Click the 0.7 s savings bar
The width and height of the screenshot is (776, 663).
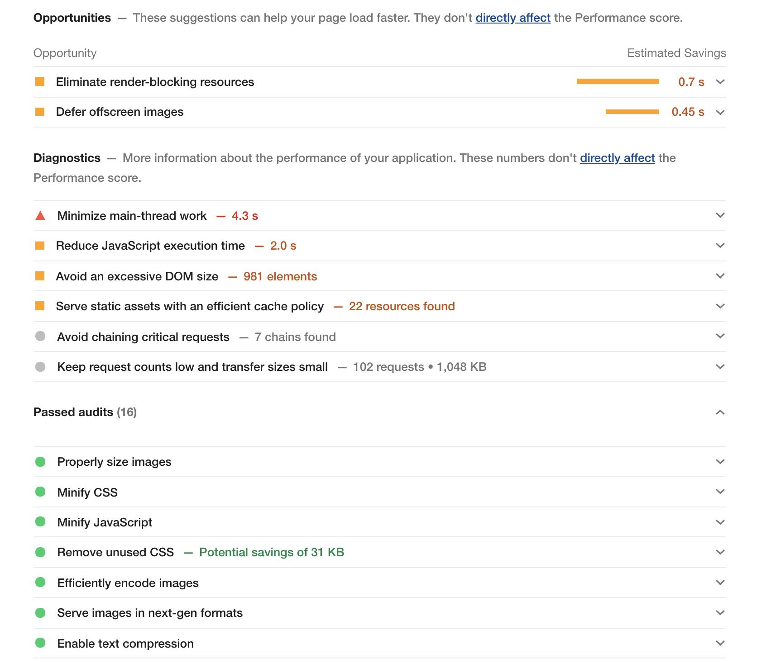point(618,82)
